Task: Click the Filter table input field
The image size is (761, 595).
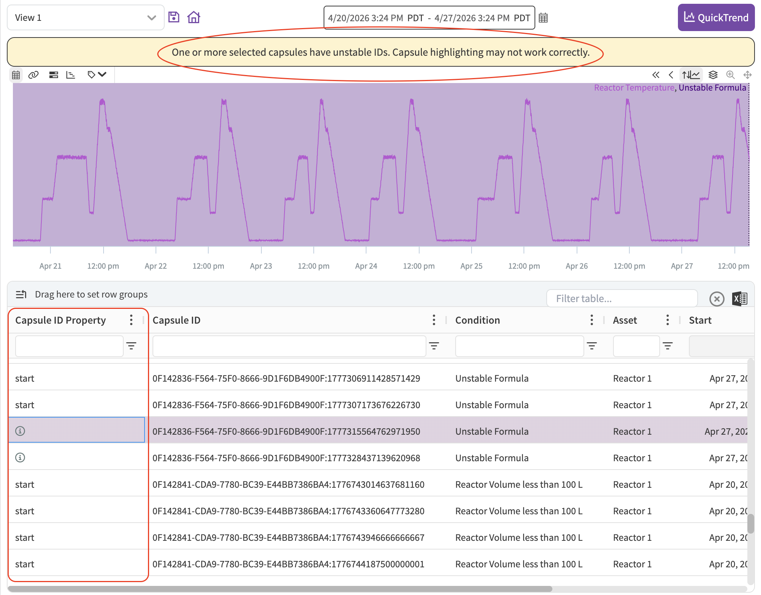Action: pyautogui.click(x=622, y=299)
